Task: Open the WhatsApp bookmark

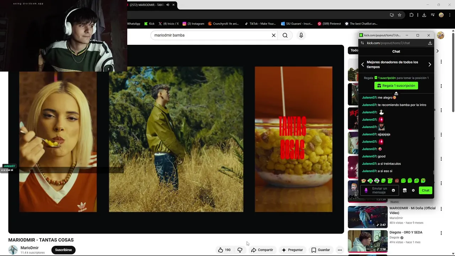Action: pos(134,24)
